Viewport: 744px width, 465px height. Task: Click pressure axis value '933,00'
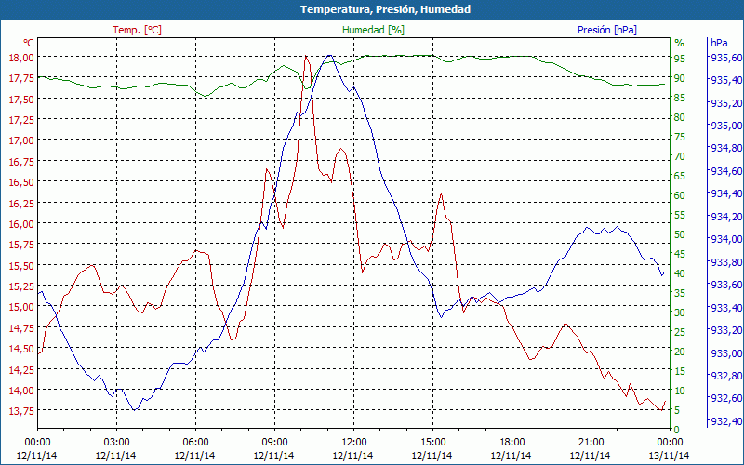[726, 353]
